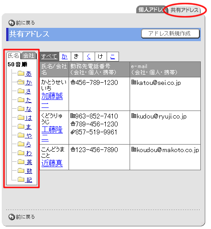This screenshot has width=211, height=229.
Task: Open the 英 folder icon
Action: click(x=21, y=162)
